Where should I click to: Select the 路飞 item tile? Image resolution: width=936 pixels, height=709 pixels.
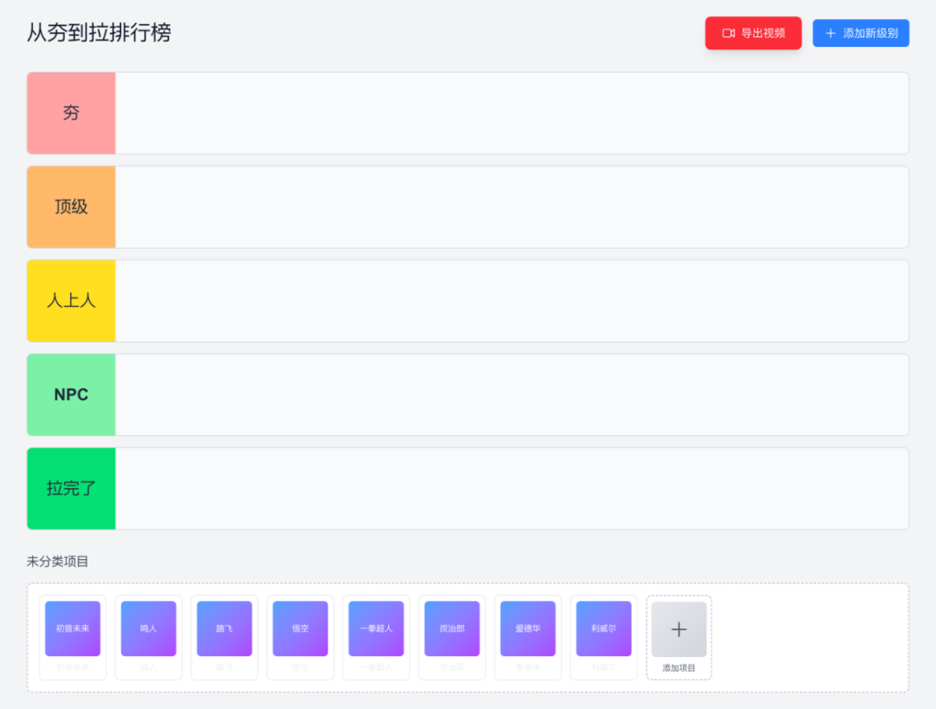(x=224, y=628)
